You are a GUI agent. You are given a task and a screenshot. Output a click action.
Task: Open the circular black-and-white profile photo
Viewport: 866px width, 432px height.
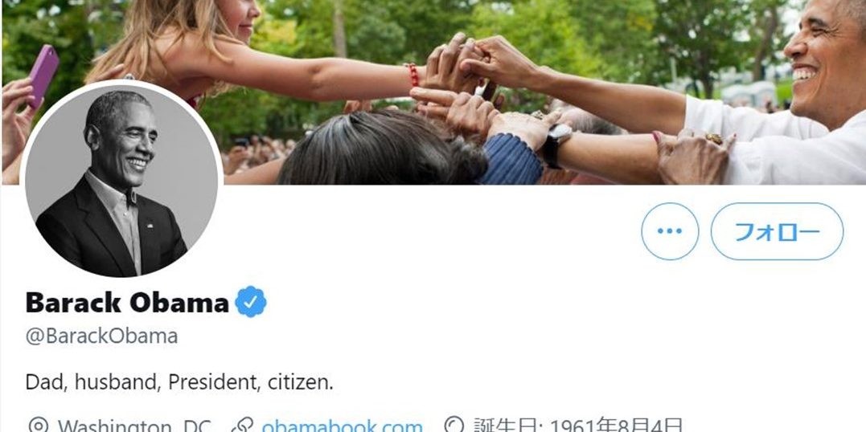121,181
